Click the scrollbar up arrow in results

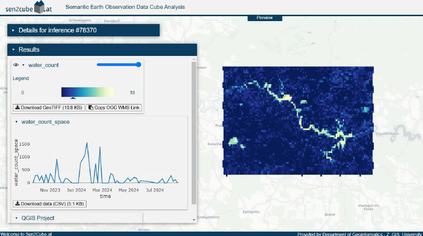[194, 59]
